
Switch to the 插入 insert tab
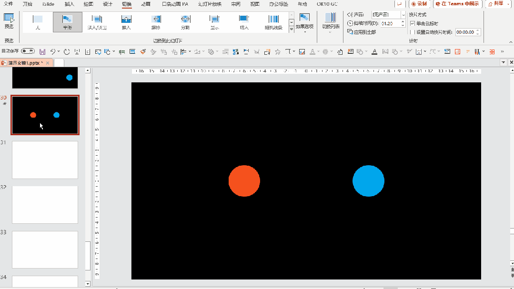point(70,4)
